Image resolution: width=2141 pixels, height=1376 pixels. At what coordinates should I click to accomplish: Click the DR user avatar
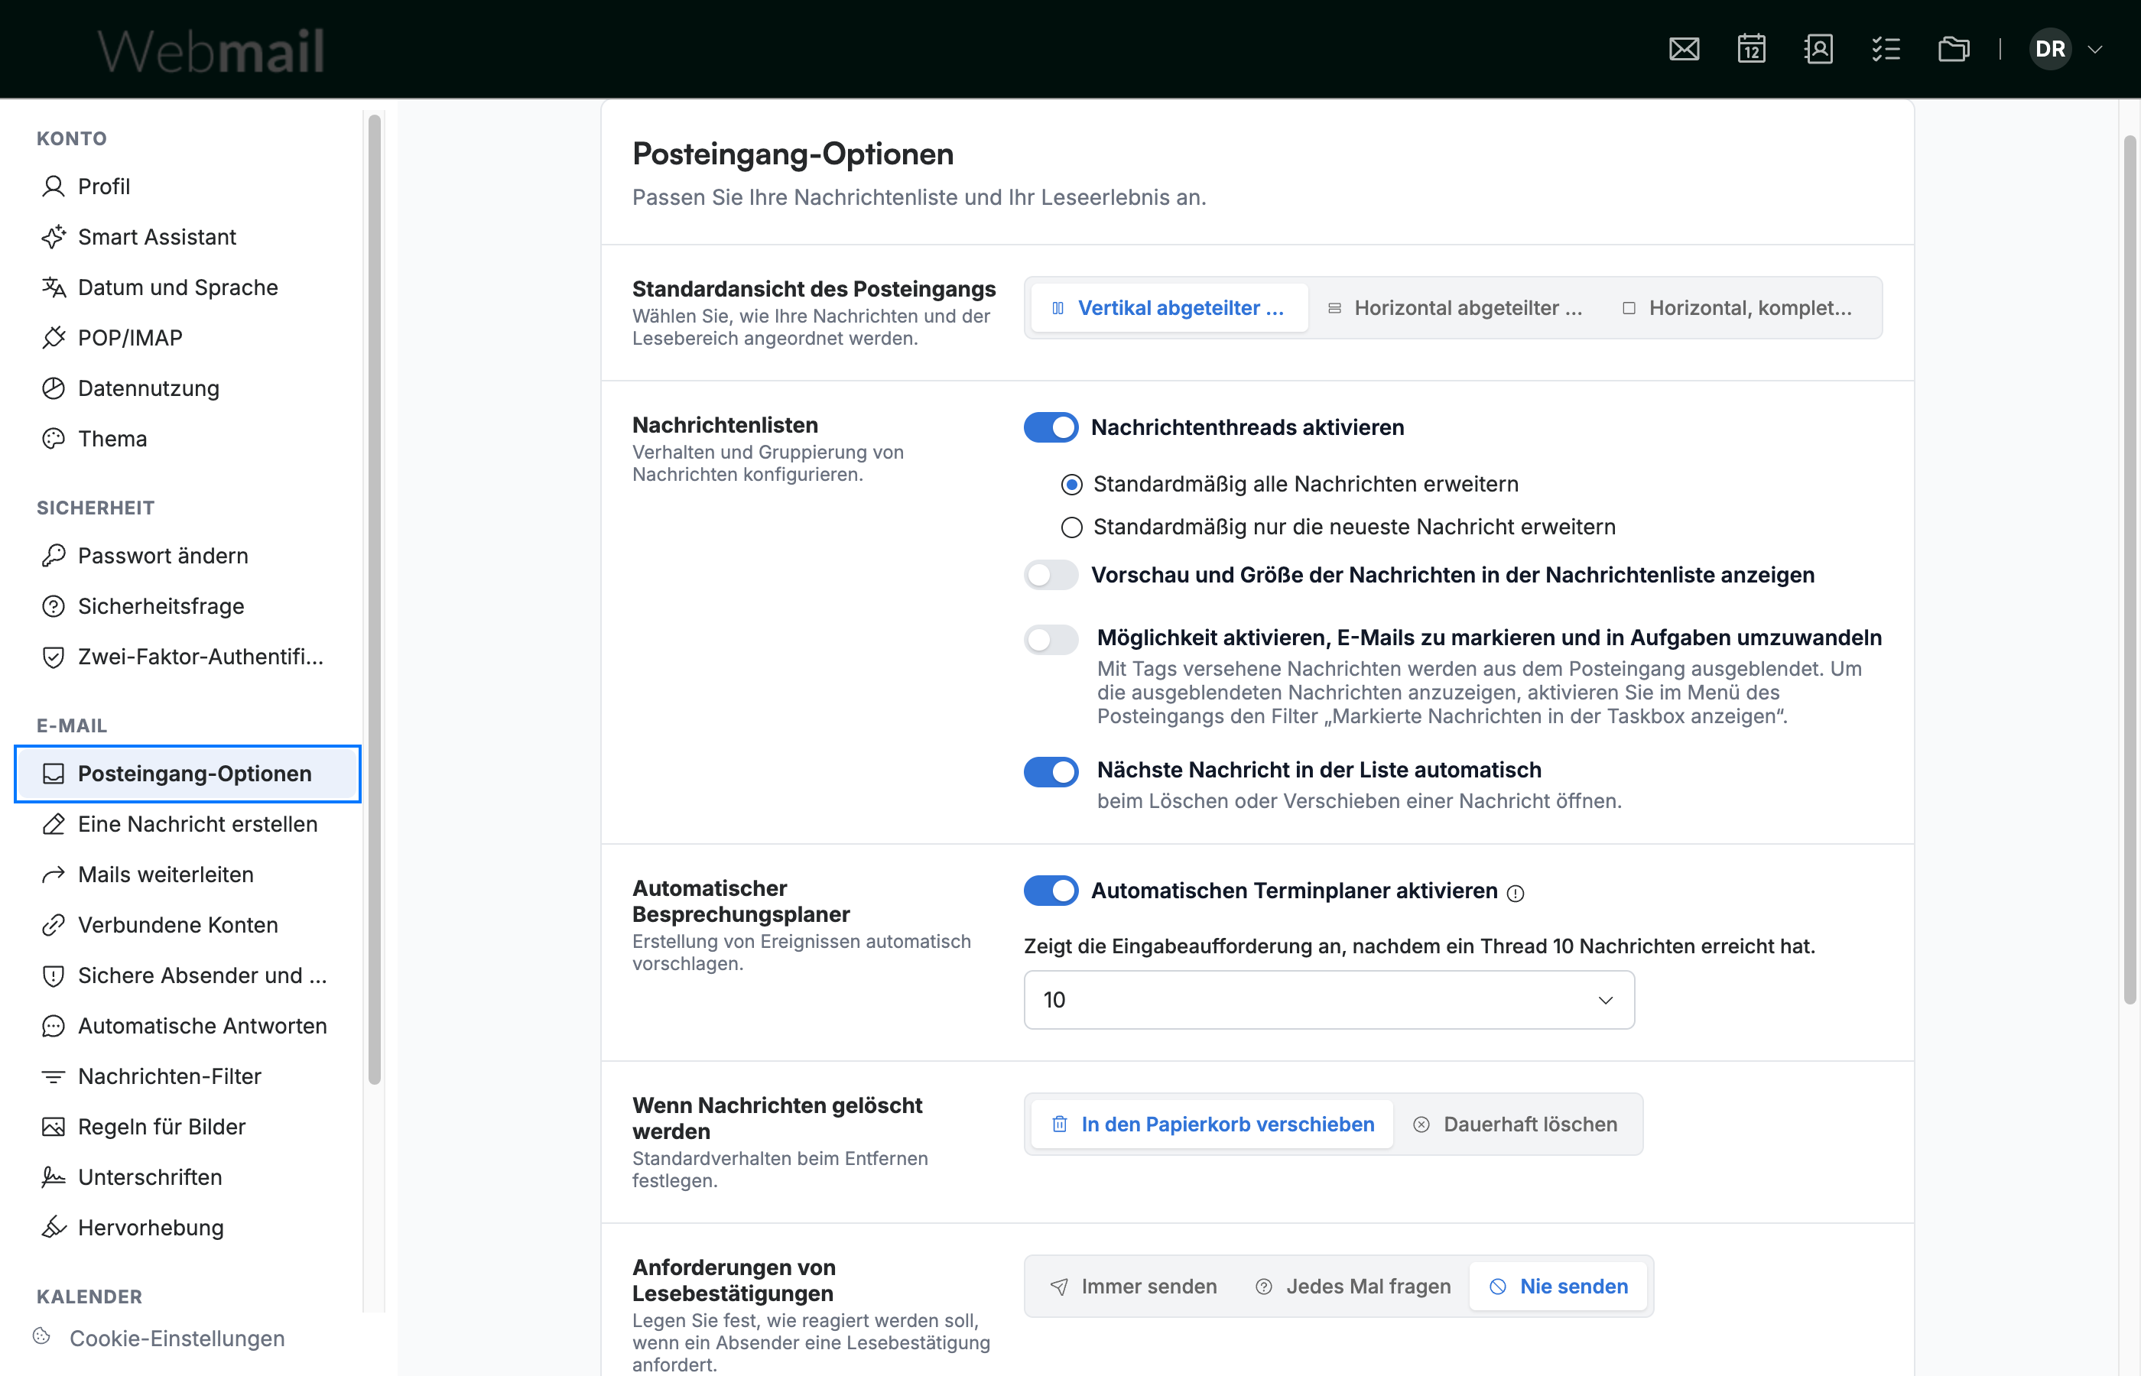2050,49
